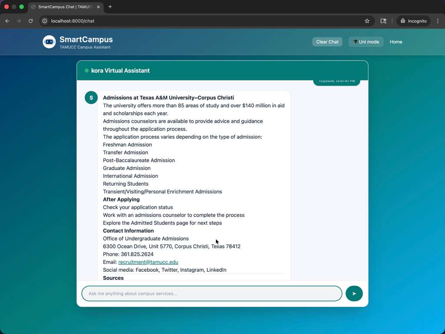Click the 'After Applying' heading

pos(121,199)
